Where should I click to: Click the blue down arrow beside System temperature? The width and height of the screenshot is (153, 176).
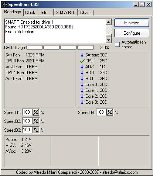[82, 55]
